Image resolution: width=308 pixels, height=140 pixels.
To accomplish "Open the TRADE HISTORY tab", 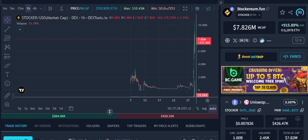I will click(16, 126).
